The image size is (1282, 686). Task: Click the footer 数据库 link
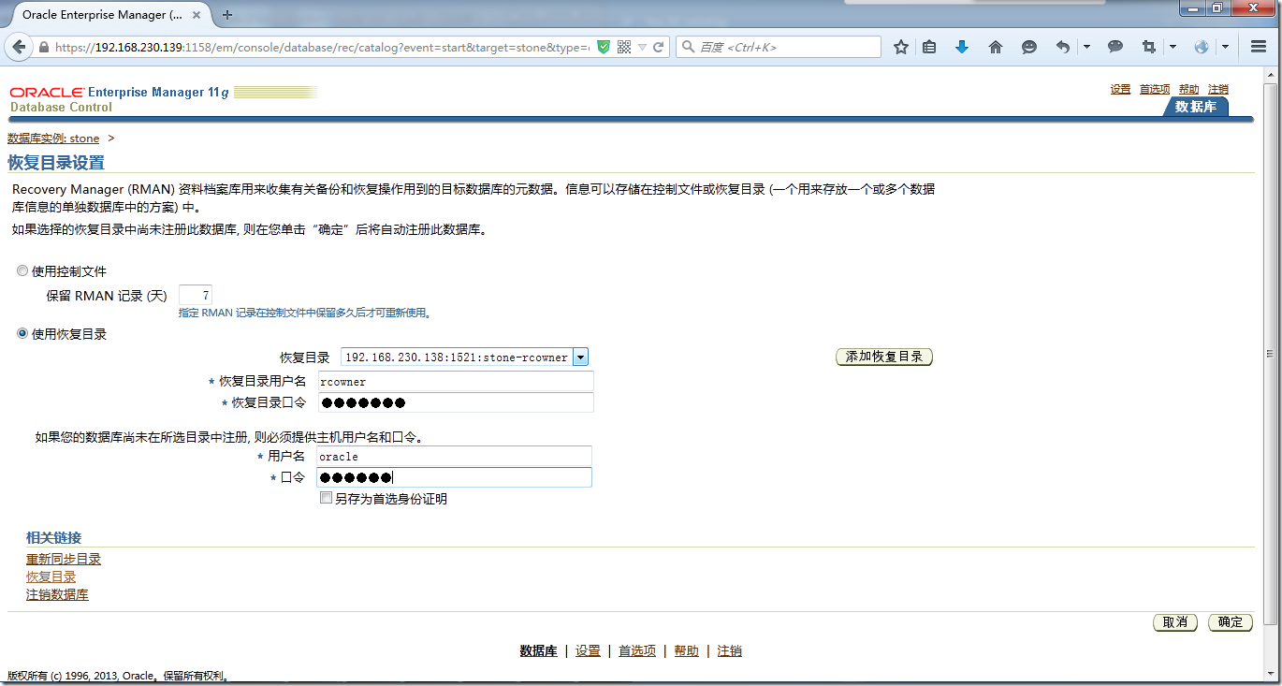[538, 651]
